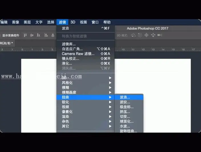Open the 视图 menu
201x152 pixels.
(x=84, y=22)
